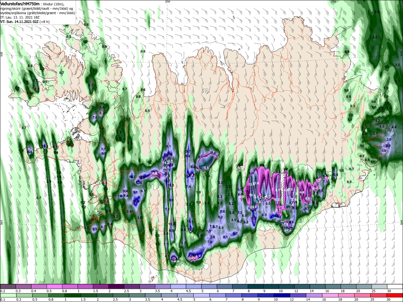Click the 7.9 value on the east coast
403x302 pixels.
(383, 151)
